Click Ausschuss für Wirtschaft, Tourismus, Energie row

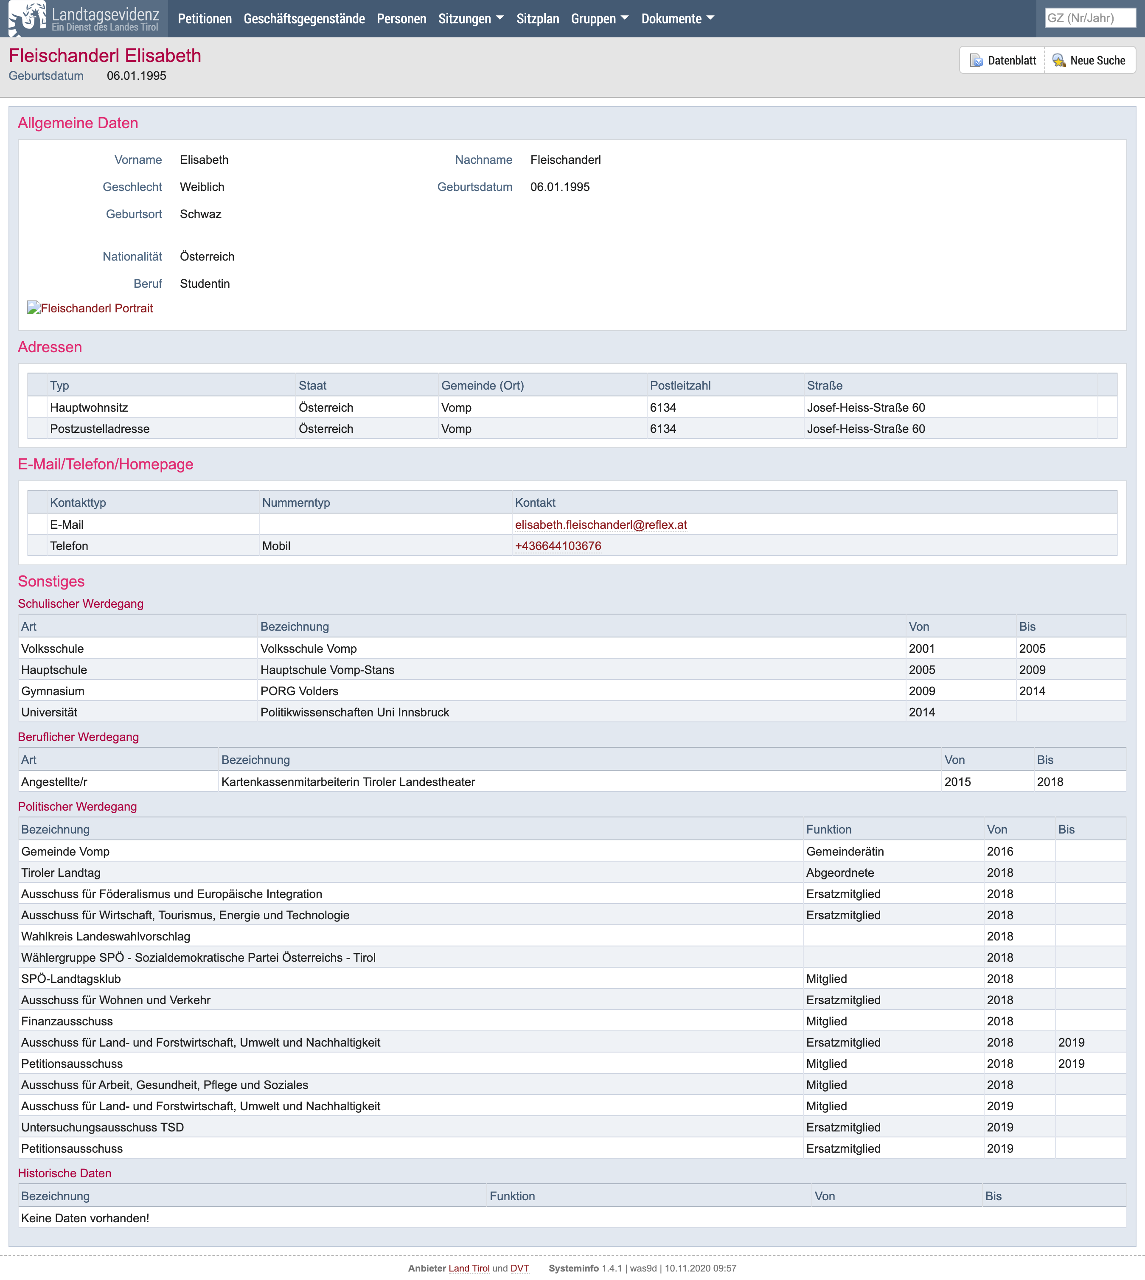click(572, 915)
